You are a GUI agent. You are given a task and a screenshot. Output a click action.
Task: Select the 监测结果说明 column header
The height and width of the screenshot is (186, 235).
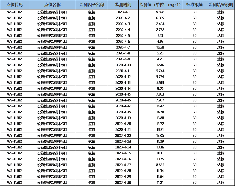pyautogui.click(x=221, y=5)
